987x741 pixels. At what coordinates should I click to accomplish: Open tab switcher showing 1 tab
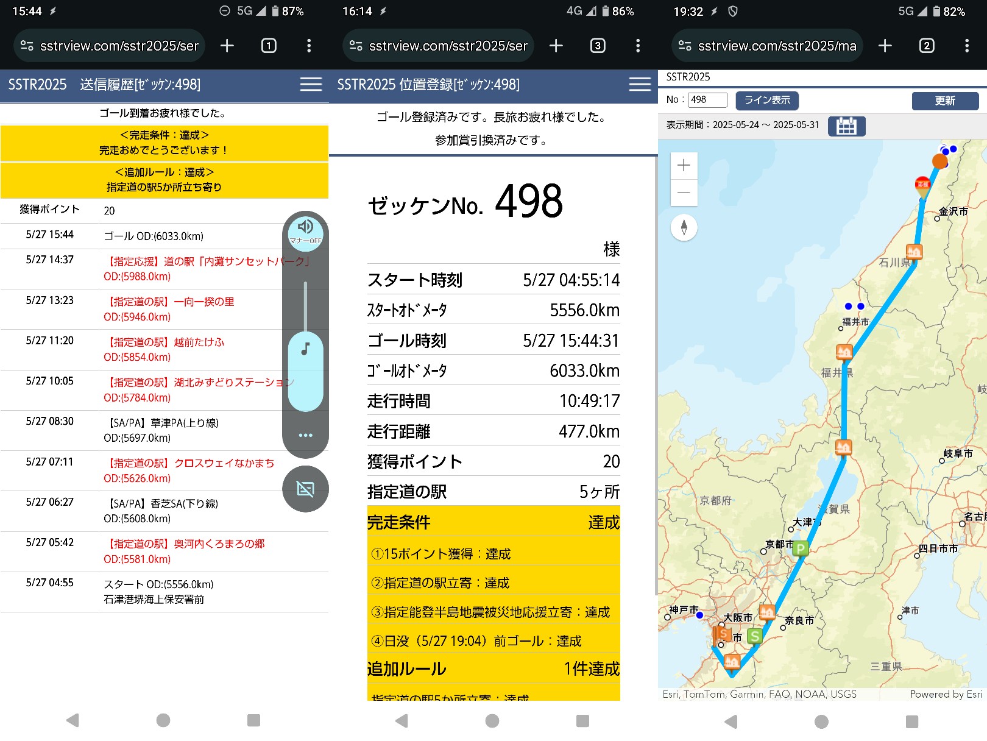point(269,46)
